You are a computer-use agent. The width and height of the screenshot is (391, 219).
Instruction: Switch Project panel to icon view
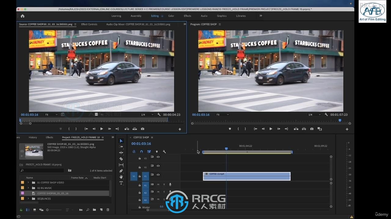click(x=35, y=210)
